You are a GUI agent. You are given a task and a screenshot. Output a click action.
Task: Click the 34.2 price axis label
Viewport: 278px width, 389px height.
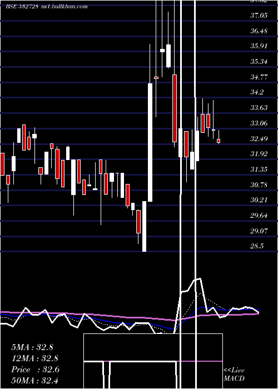(257, 92)
